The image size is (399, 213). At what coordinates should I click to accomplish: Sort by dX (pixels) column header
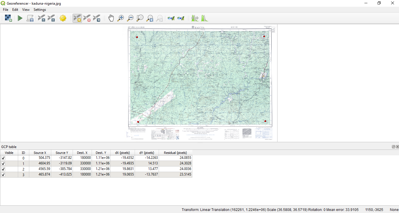point(123,153)
